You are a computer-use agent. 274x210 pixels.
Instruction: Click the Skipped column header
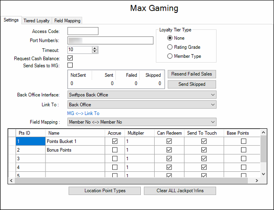point(151,75)
